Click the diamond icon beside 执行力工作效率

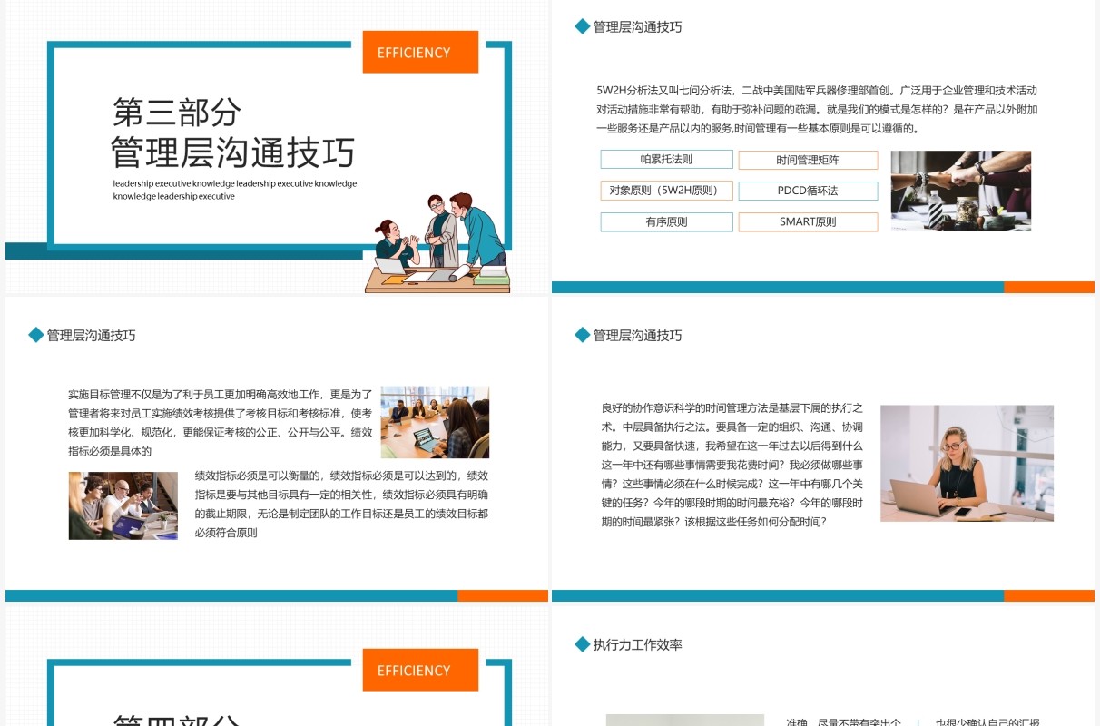pyautogui.click(x=583, y=644)
